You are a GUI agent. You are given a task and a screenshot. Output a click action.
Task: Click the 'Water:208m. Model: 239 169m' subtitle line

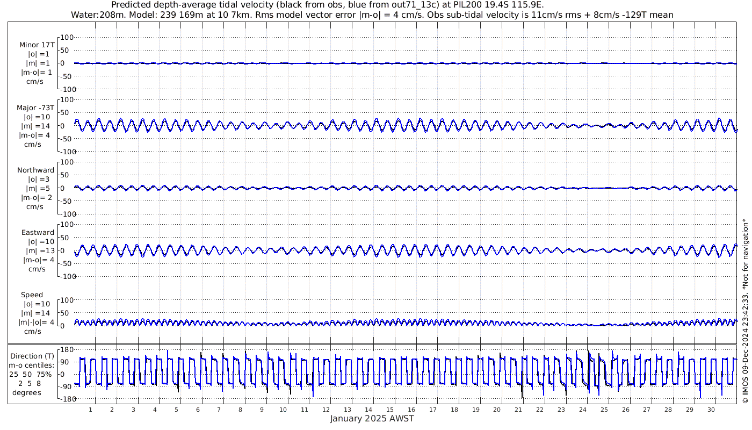372,15
